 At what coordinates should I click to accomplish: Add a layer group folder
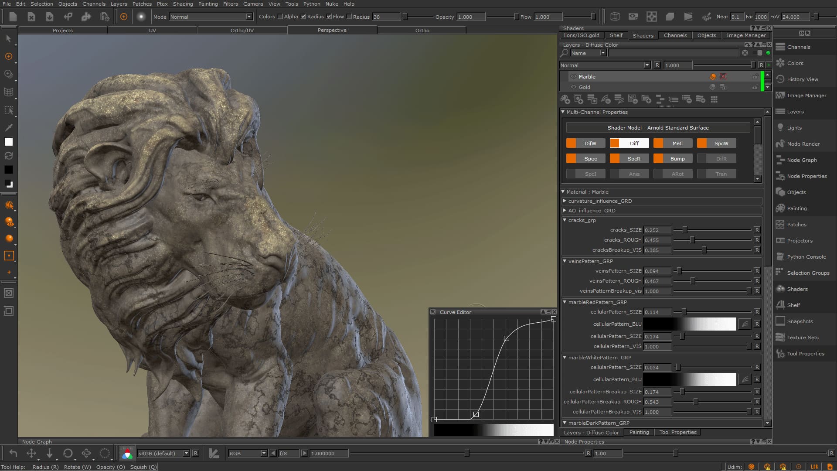[x=647, y=99]
